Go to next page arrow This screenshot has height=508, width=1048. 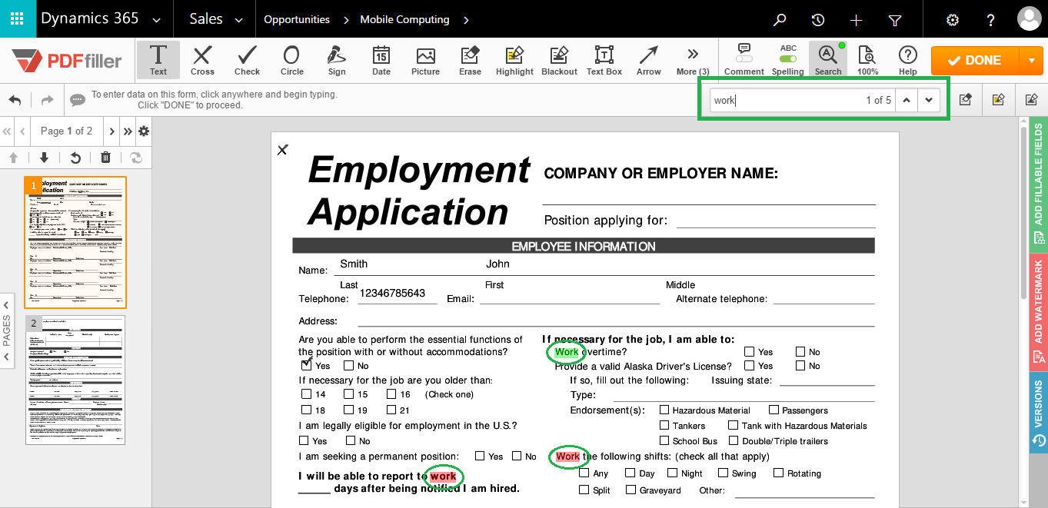coord(112,131)
